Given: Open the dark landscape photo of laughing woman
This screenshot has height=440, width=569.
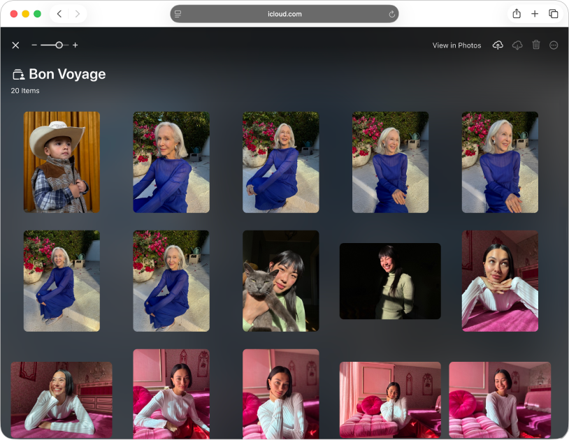Looking at the screenshot, I should coord(390,281).
